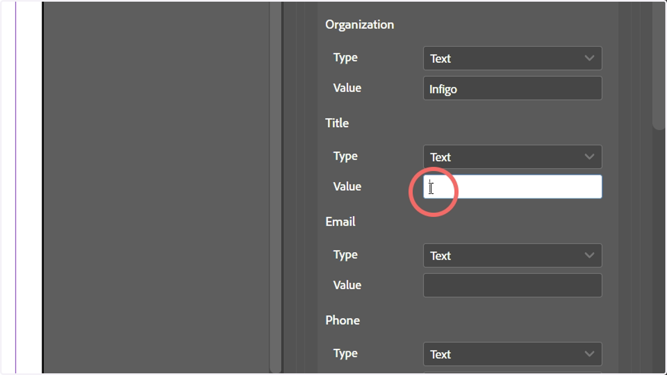The height and width of the screenshot is (375, 667).
Task: Click the Type label under Title
Action: click(x=345, y=156)
